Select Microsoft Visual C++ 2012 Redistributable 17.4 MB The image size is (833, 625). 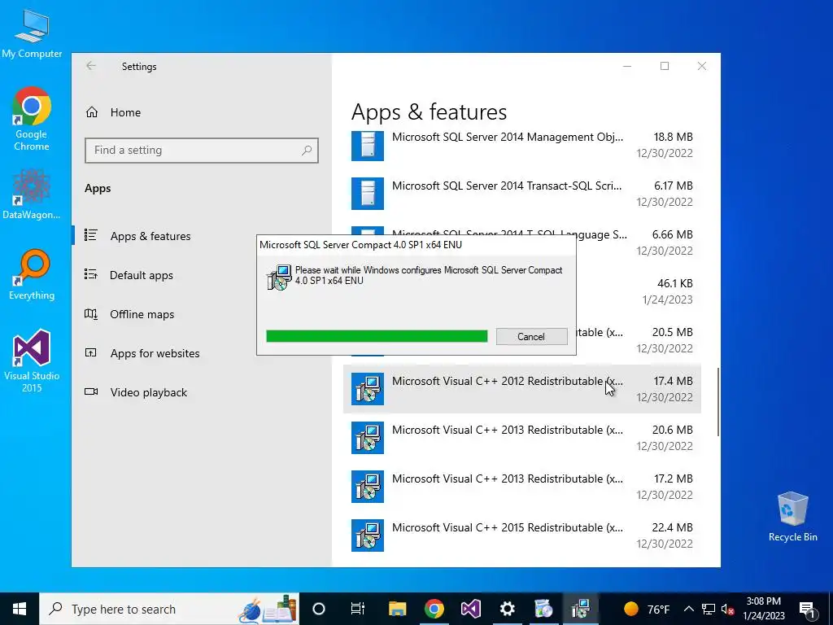522,388
